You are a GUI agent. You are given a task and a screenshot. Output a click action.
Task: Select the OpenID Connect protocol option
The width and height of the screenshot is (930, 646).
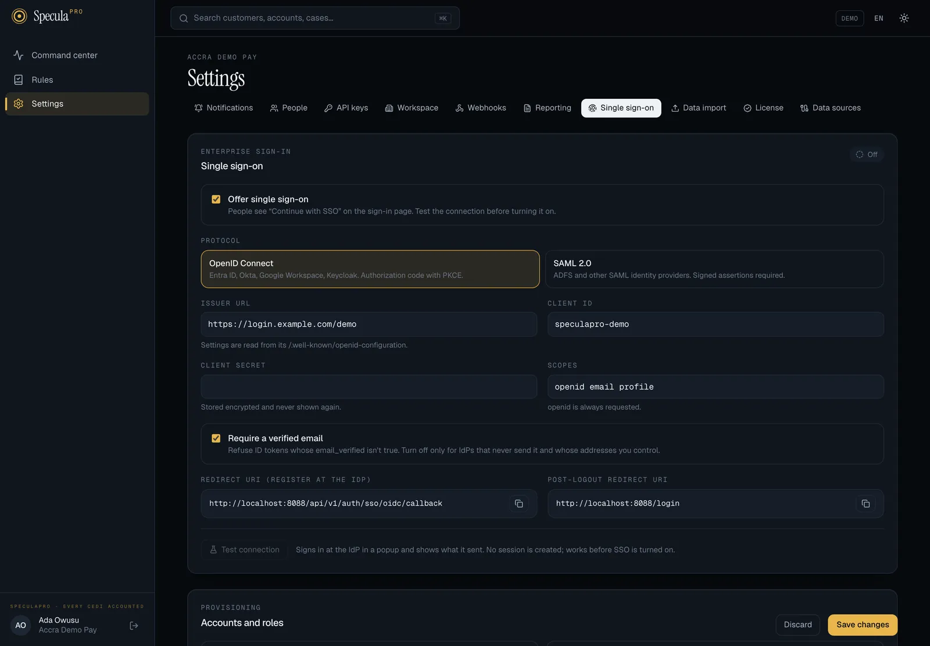[370, 269]
